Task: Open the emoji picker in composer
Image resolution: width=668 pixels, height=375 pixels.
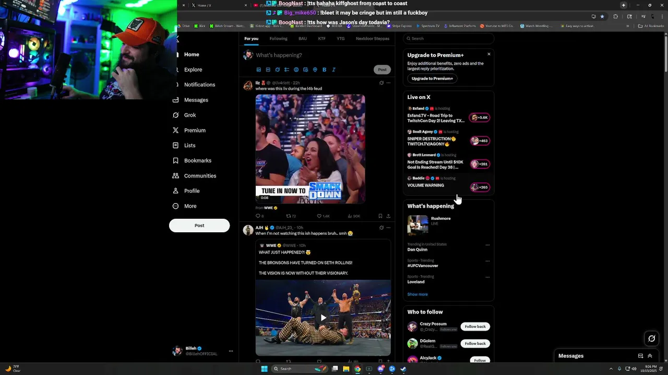Action: click(x=296, y=70)
